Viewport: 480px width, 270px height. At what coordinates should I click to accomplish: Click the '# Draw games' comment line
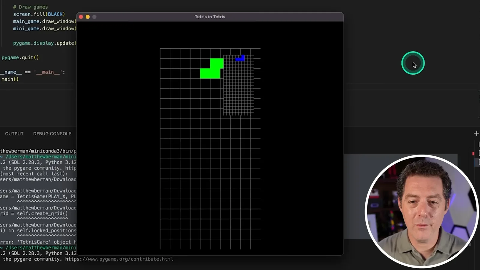(x=30, y=7)
